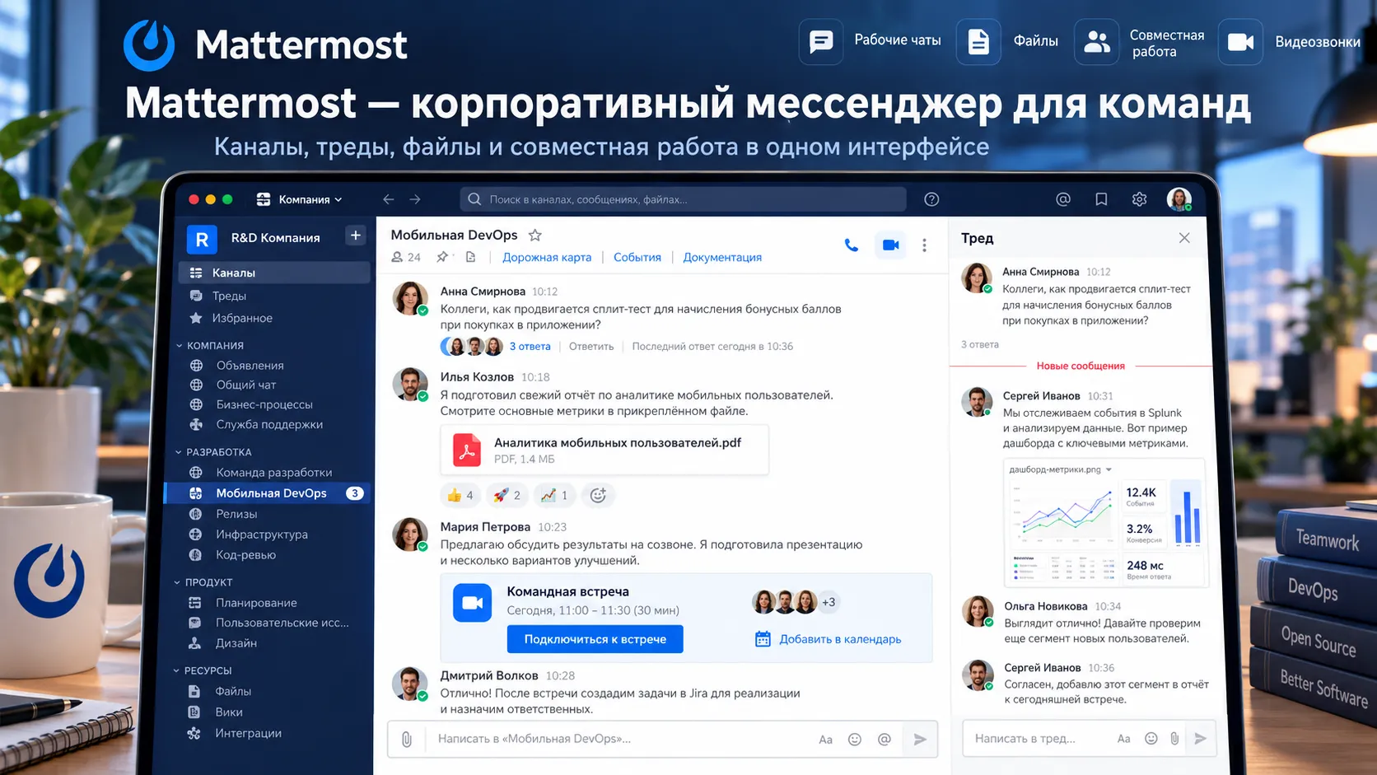This screenshot has height=775, width=1377.
Task: Select the Мобильная DevOps channel in sidebar
Action: click(x=268, y=493)
